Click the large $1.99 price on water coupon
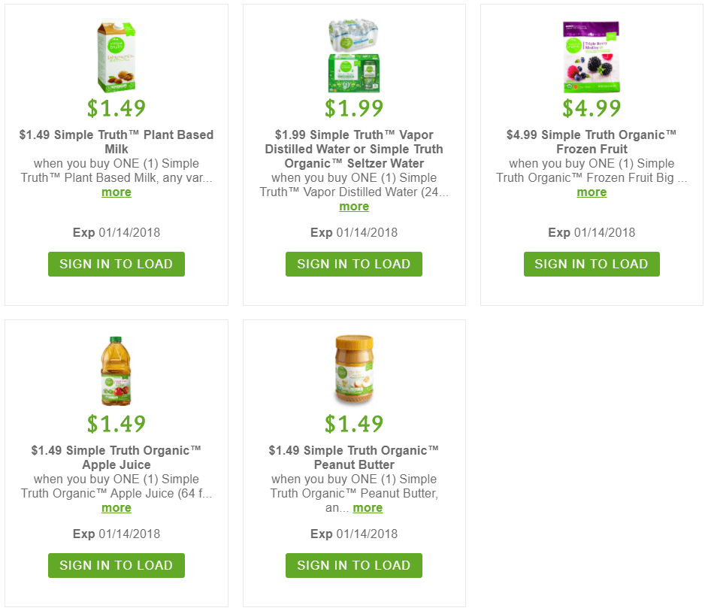 [x=354, y=108]
